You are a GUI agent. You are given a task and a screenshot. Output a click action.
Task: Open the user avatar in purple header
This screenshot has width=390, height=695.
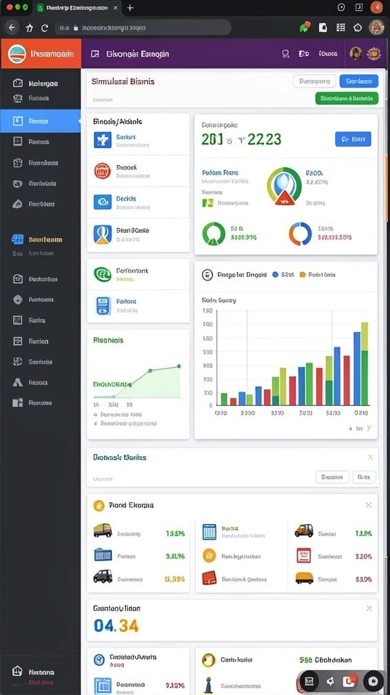[x=356, y=54]
